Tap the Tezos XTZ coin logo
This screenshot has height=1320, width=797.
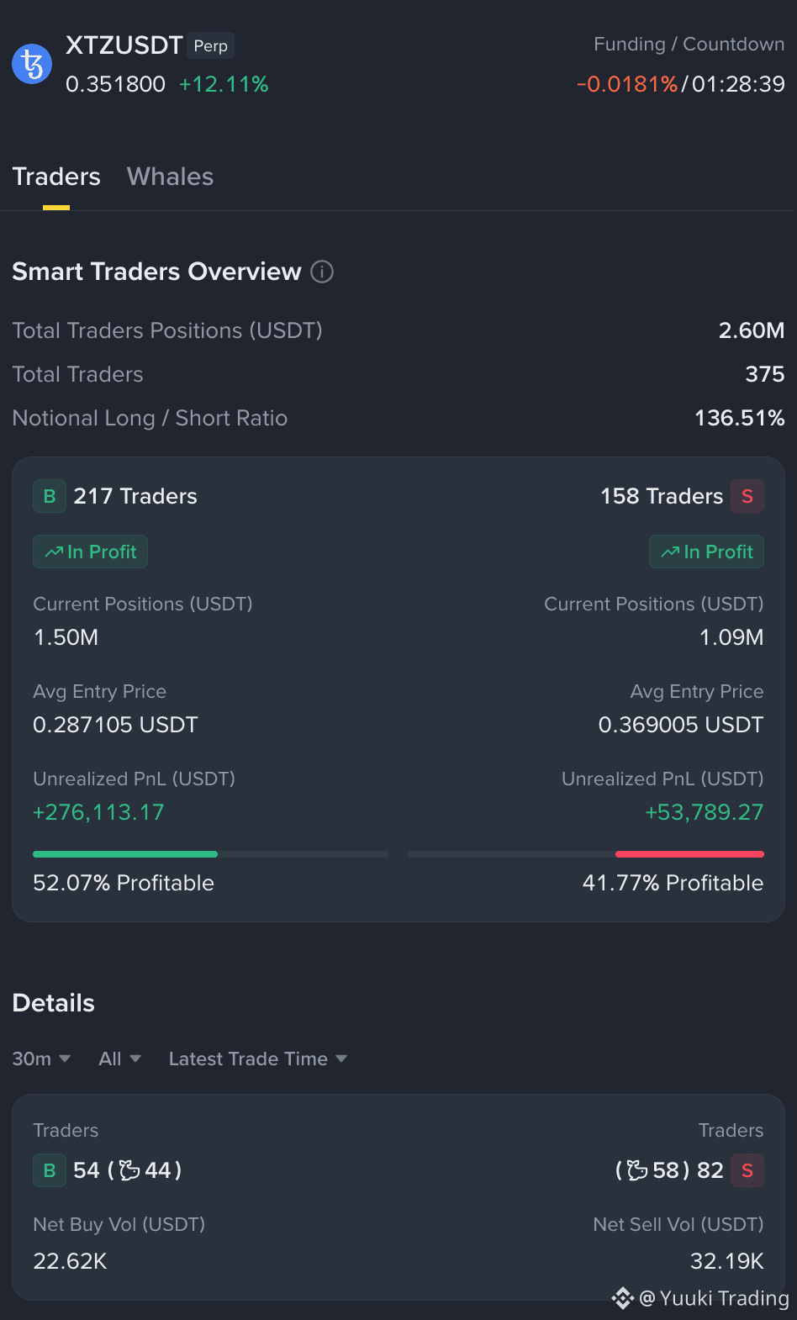click(32, 64)
